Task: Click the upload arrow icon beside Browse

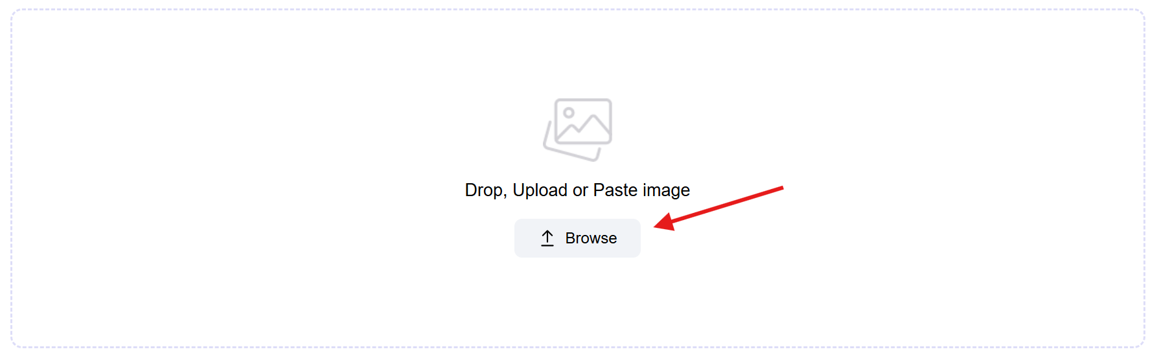Action: tap(547, 238)
